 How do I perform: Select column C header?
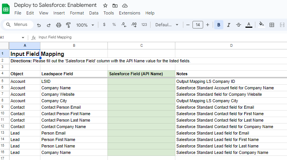141,46
